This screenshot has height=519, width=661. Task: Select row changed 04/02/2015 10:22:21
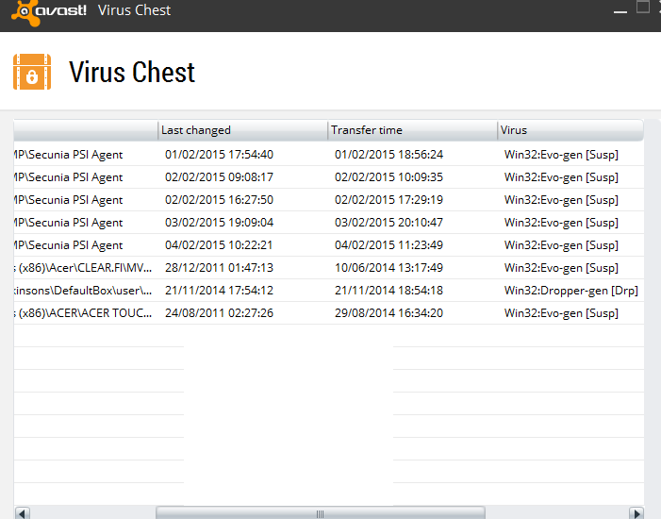click(x=329, y=245)
